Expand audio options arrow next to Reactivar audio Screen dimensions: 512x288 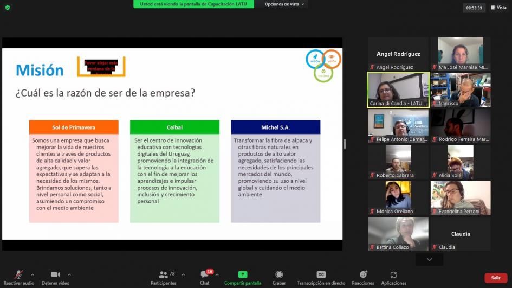coord(33,274)
